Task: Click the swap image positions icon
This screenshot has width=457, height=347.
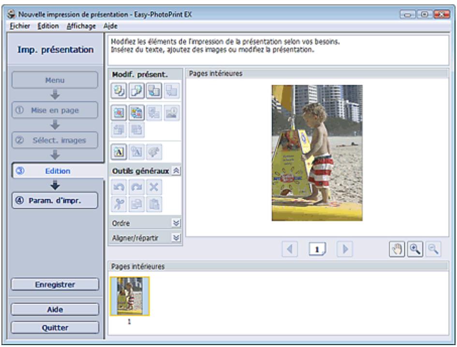Action: click(x=136, y=113)
